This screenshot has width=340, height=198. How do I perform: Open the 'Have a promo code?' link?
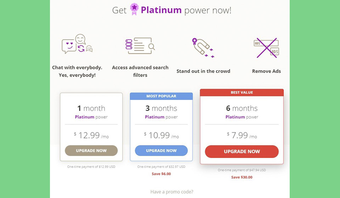[x=172, y=192]
